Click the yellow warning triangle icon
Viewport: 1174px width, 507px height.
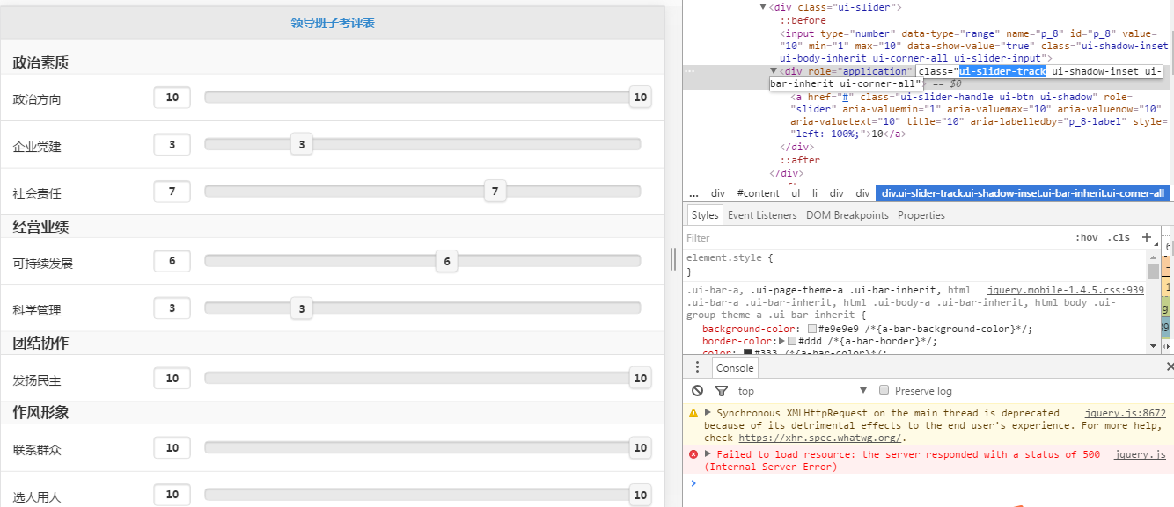click(693, 413)
